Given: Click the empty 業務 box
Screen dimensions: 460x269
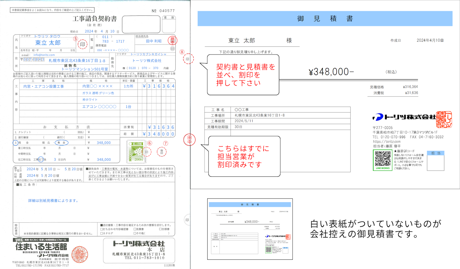Looking at the screenshot, I should click(169, 24).
